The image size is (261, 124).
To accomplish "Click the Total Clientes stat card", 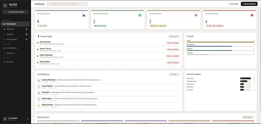I will coord(62,20).
